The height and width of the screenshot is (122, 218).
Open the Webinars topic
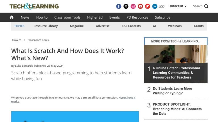(175, 26)
